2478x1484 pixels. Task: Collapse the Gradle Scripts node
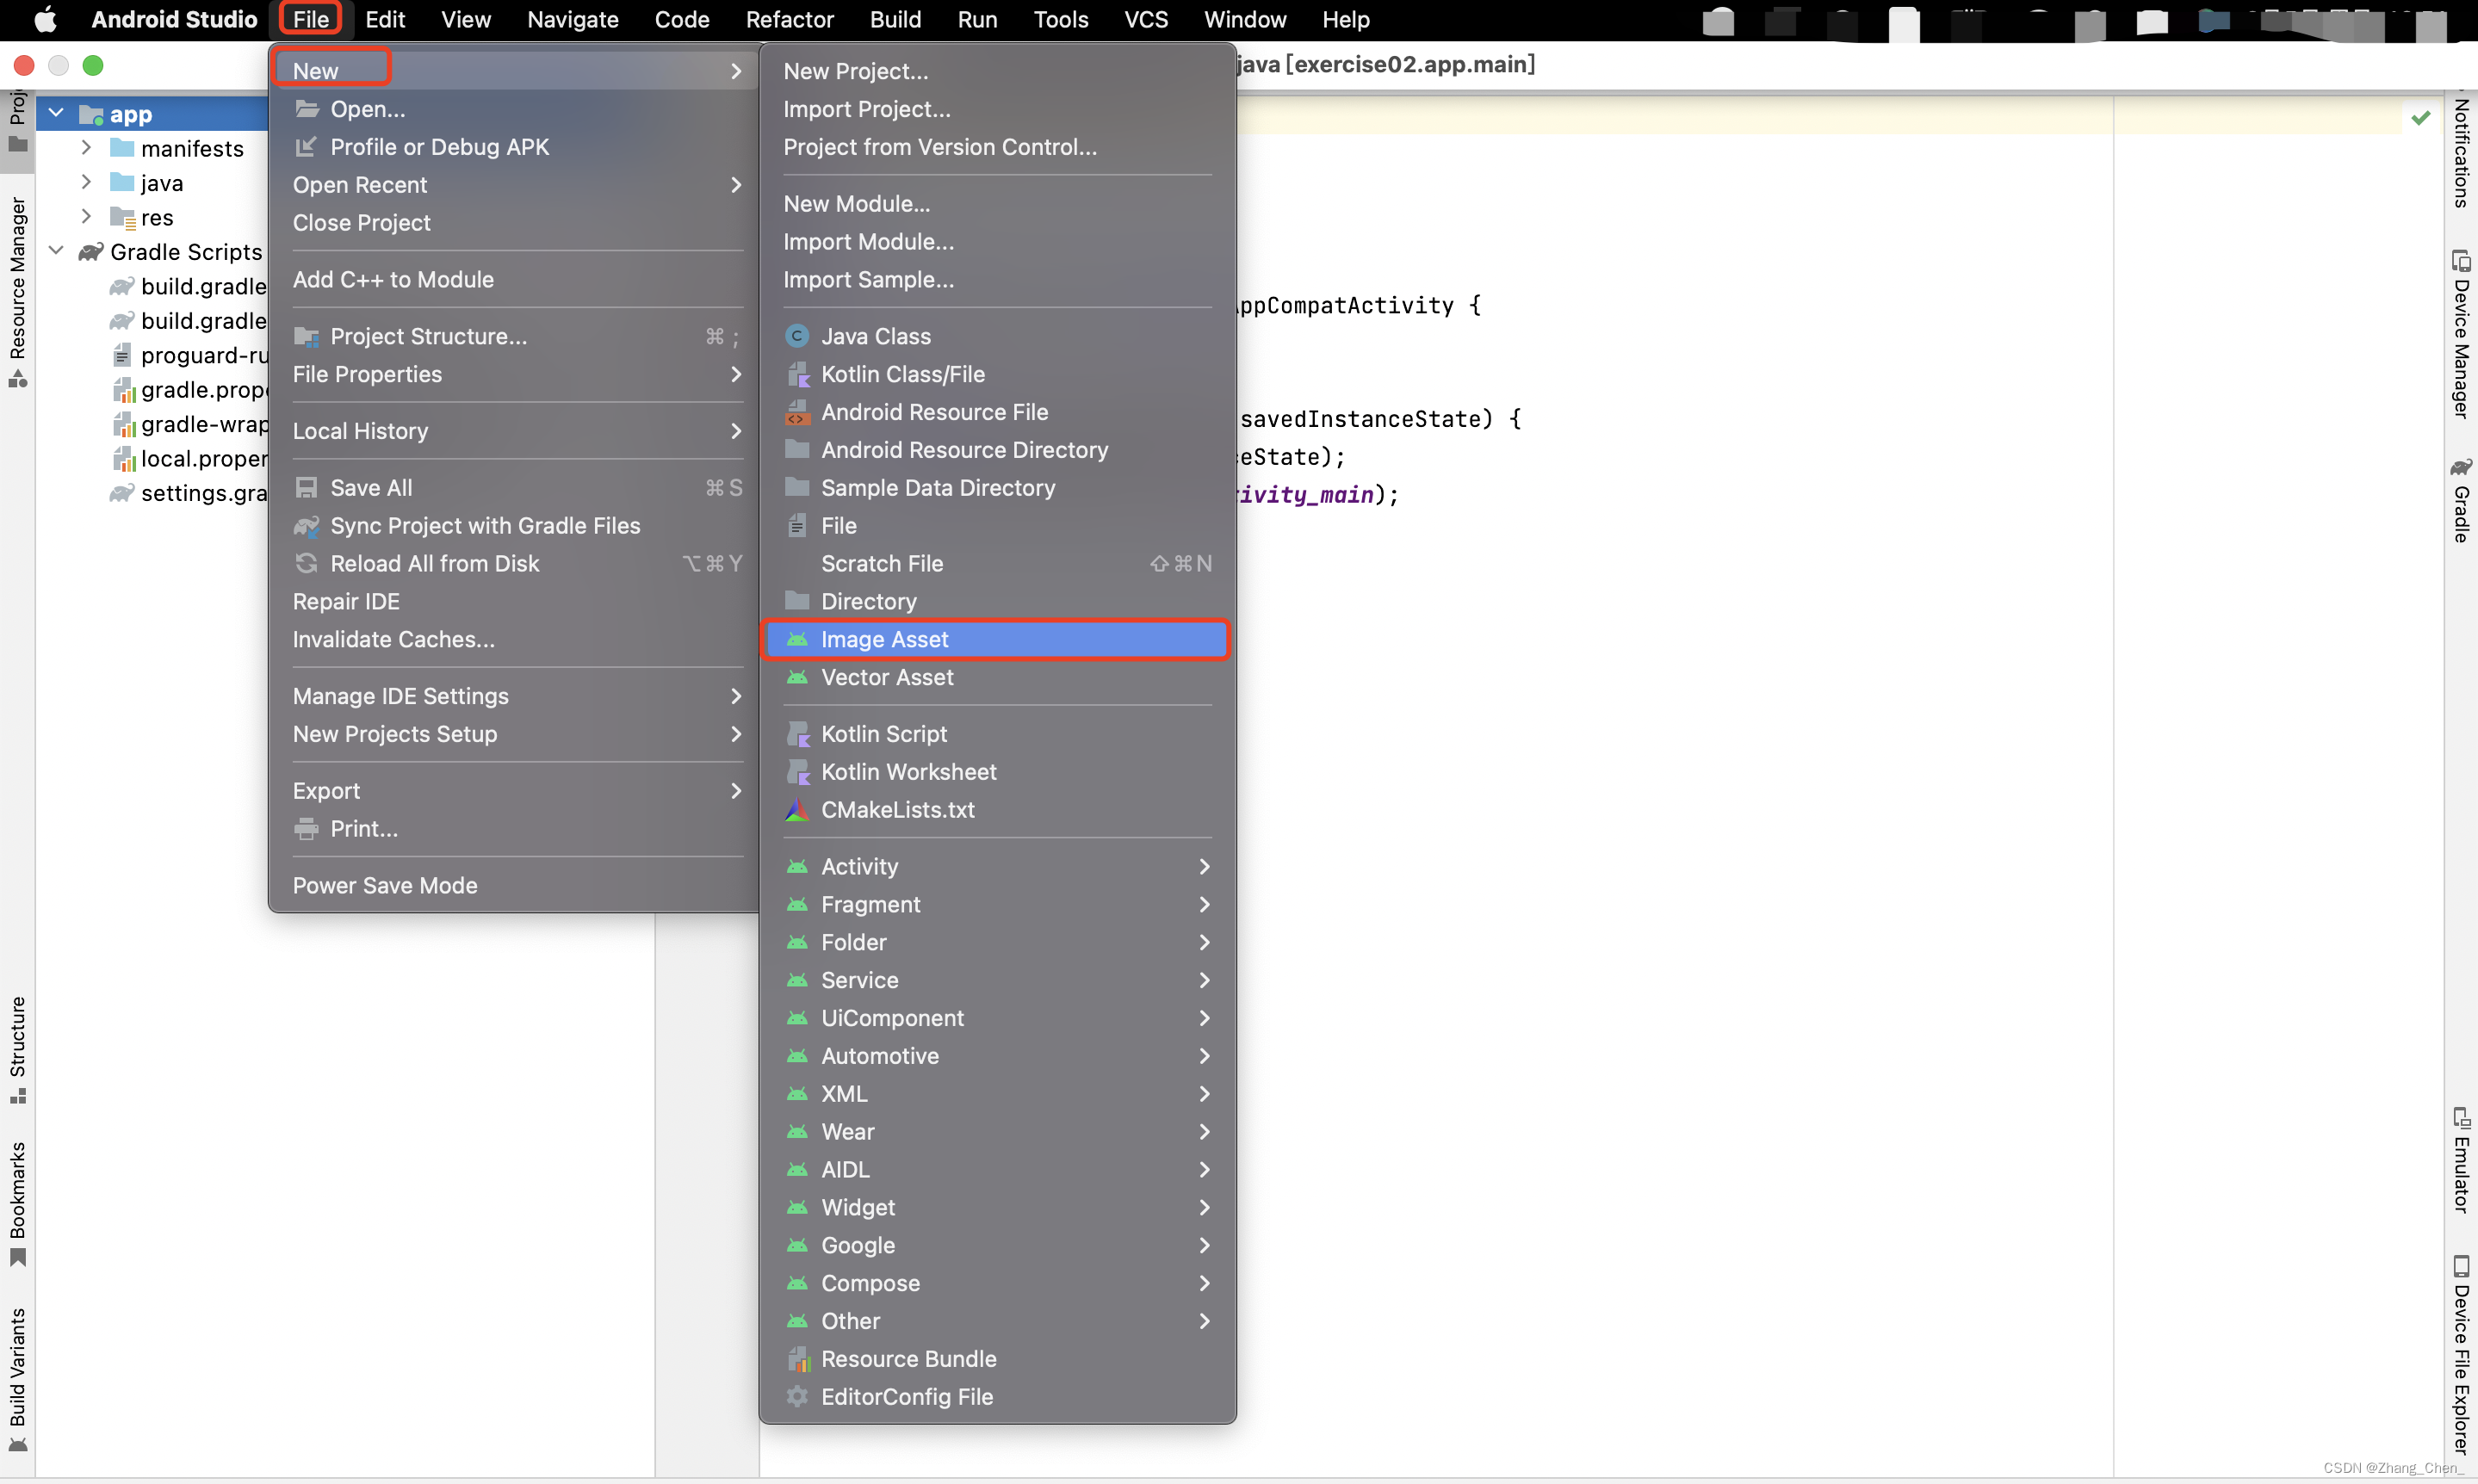coord(57,252)
